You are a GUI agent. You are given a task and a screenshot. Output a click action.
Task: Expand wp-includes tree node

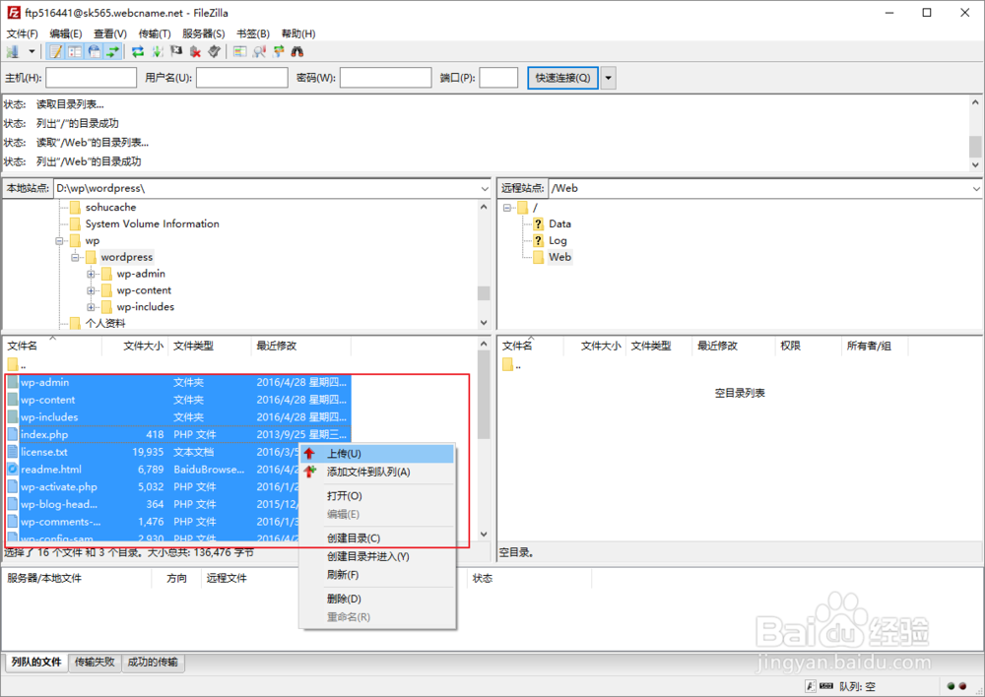(x=91, y=307)
